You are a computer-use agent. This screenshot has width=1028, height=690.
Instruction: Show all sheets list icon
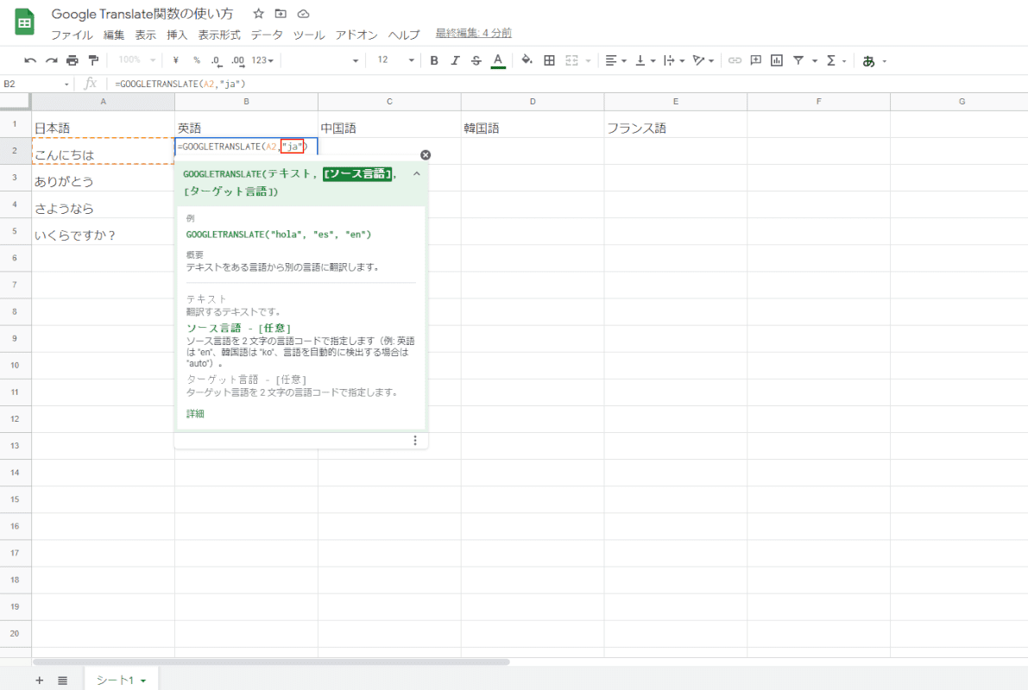(62, 681)
